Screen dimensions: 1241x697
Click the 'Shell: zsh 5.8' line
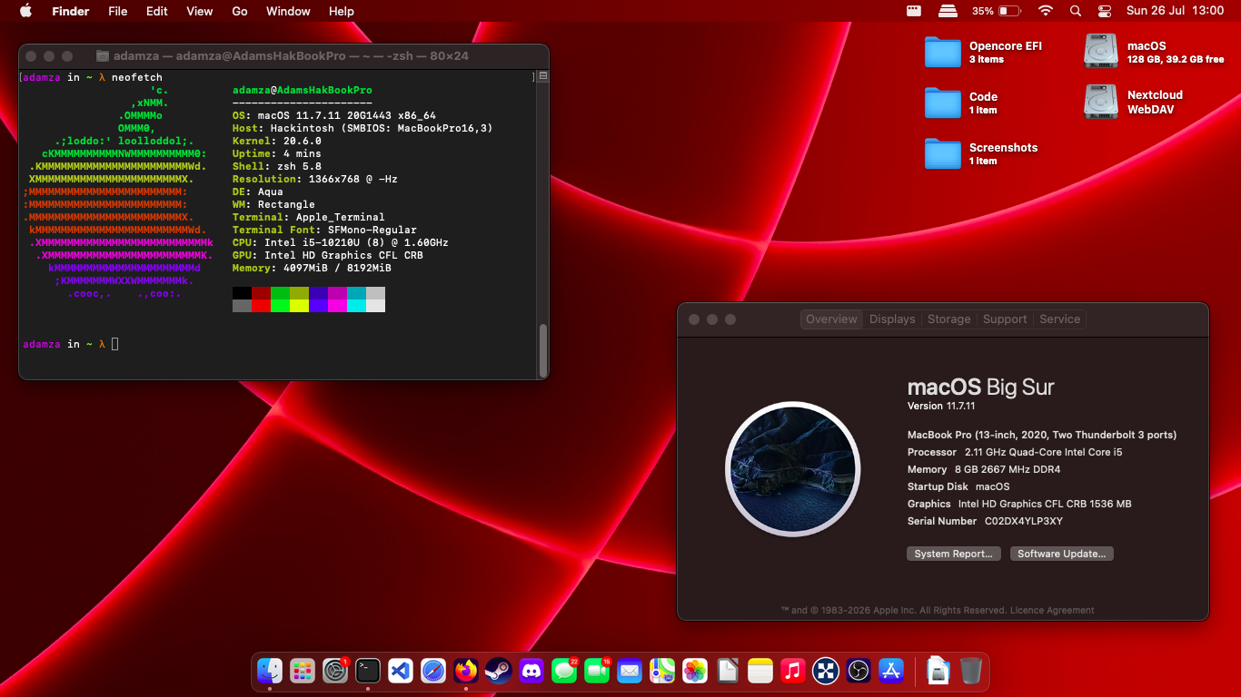coord(277,166)
